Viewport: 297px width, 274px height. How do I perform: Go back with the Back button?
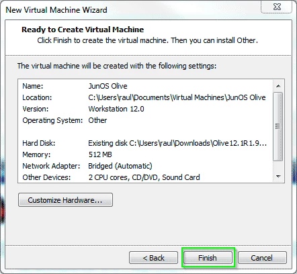click(x=153, y=258)
